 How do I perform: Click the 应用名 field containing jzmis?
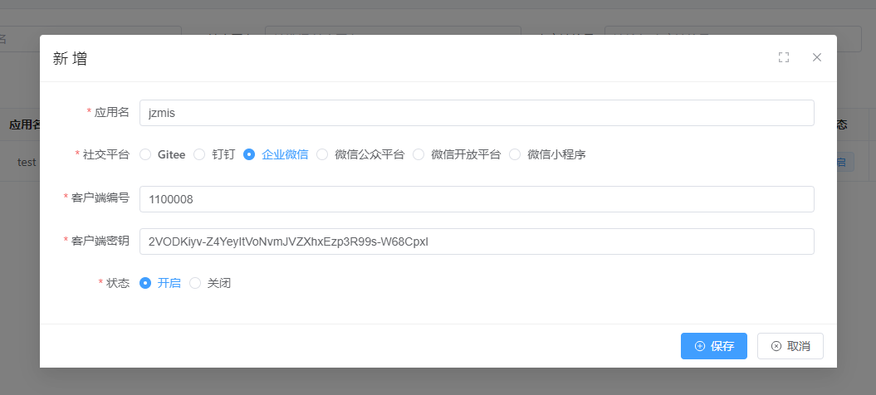coord(476,113)
